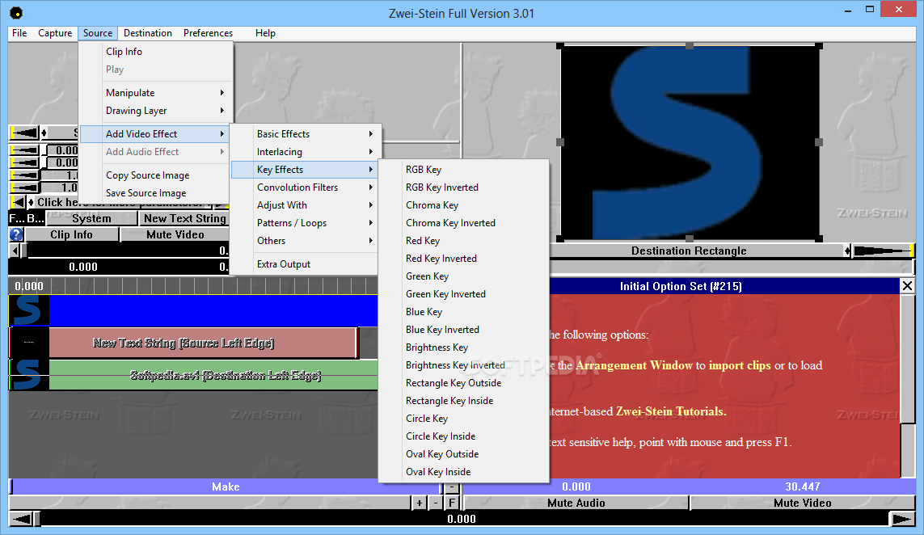Choose the Red Key effect
This screenshot has width=924, height=535.
click(x=464, y=240)
